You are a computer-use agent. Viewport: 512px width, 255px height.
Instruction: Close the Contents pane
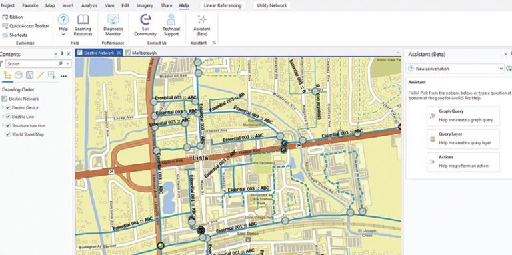coord(69,54)
